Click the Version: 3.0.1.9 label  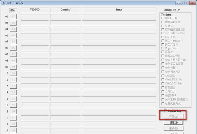pos(171,10)
